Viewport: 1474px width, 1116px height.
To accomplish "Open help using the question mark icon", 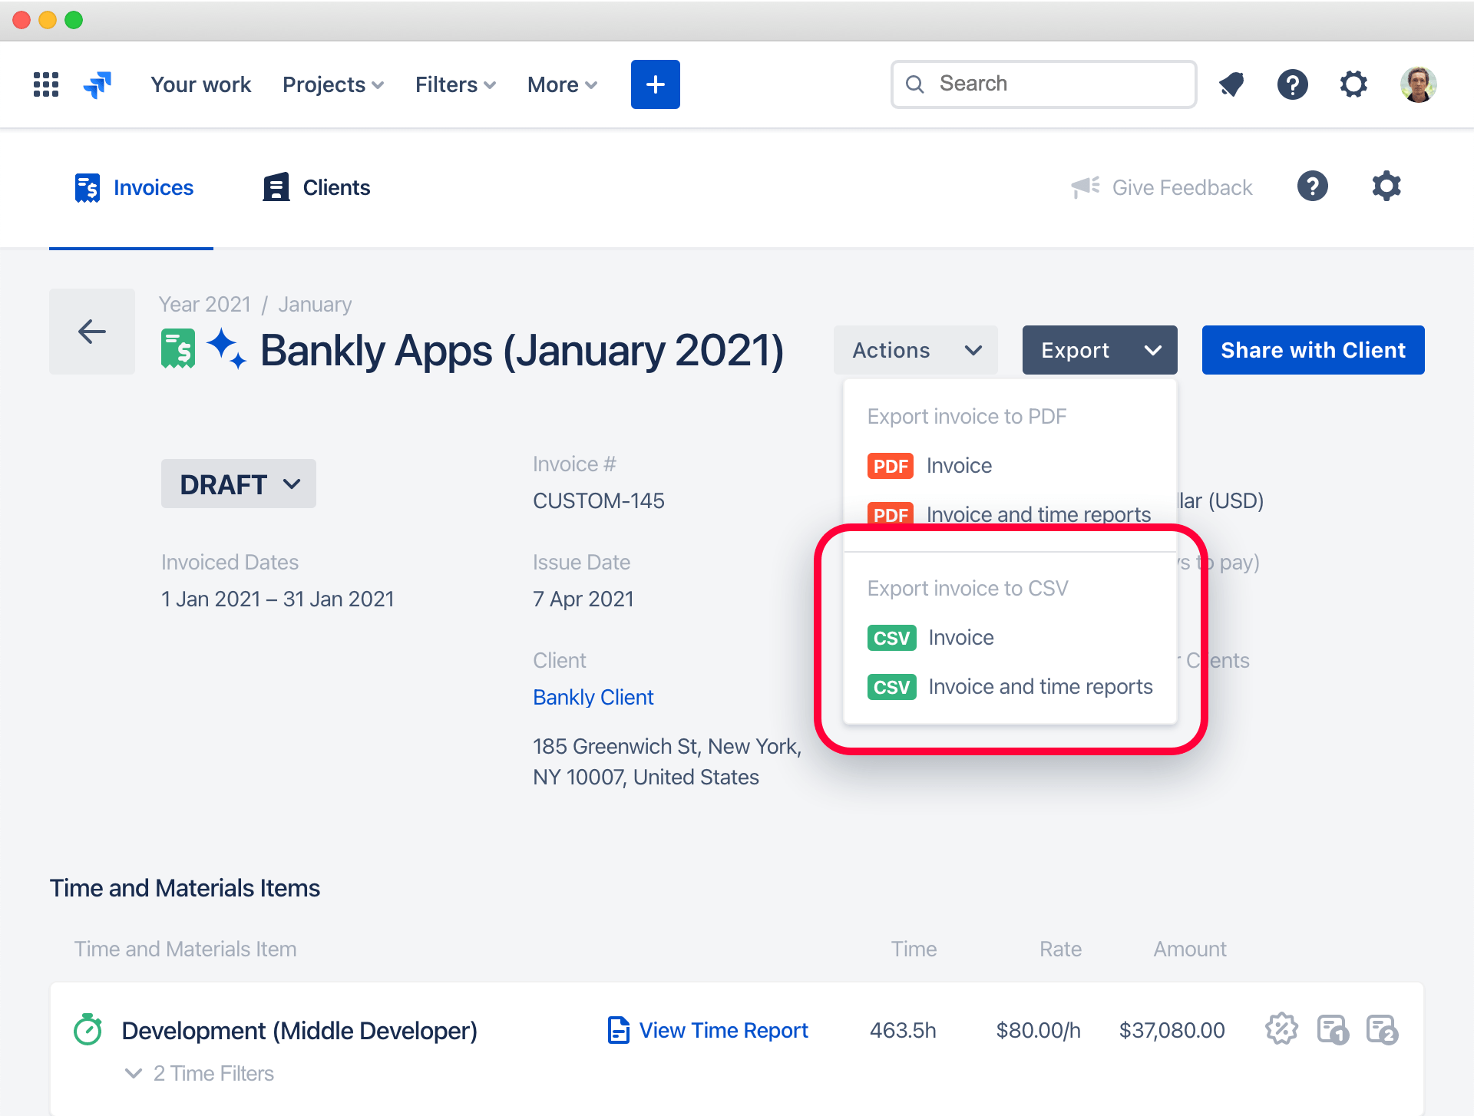I will coord(1292,84).
